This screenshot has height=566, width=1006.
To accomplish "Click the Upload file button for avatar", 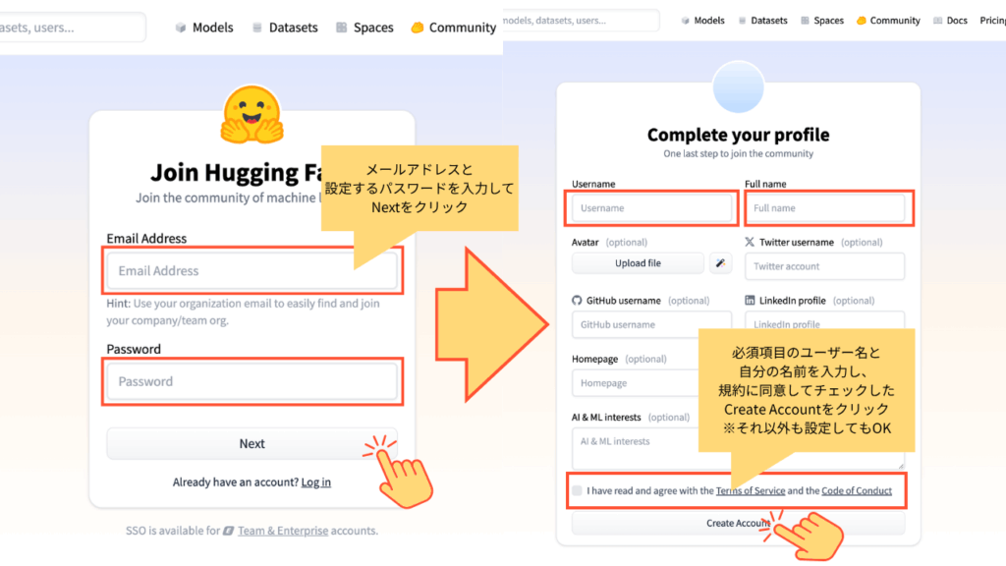I will click(638, 263).
